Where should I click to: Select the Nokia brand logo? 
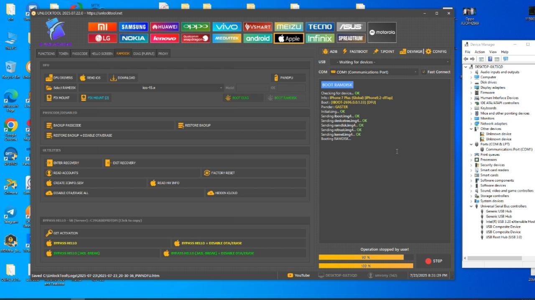point(133,38)
